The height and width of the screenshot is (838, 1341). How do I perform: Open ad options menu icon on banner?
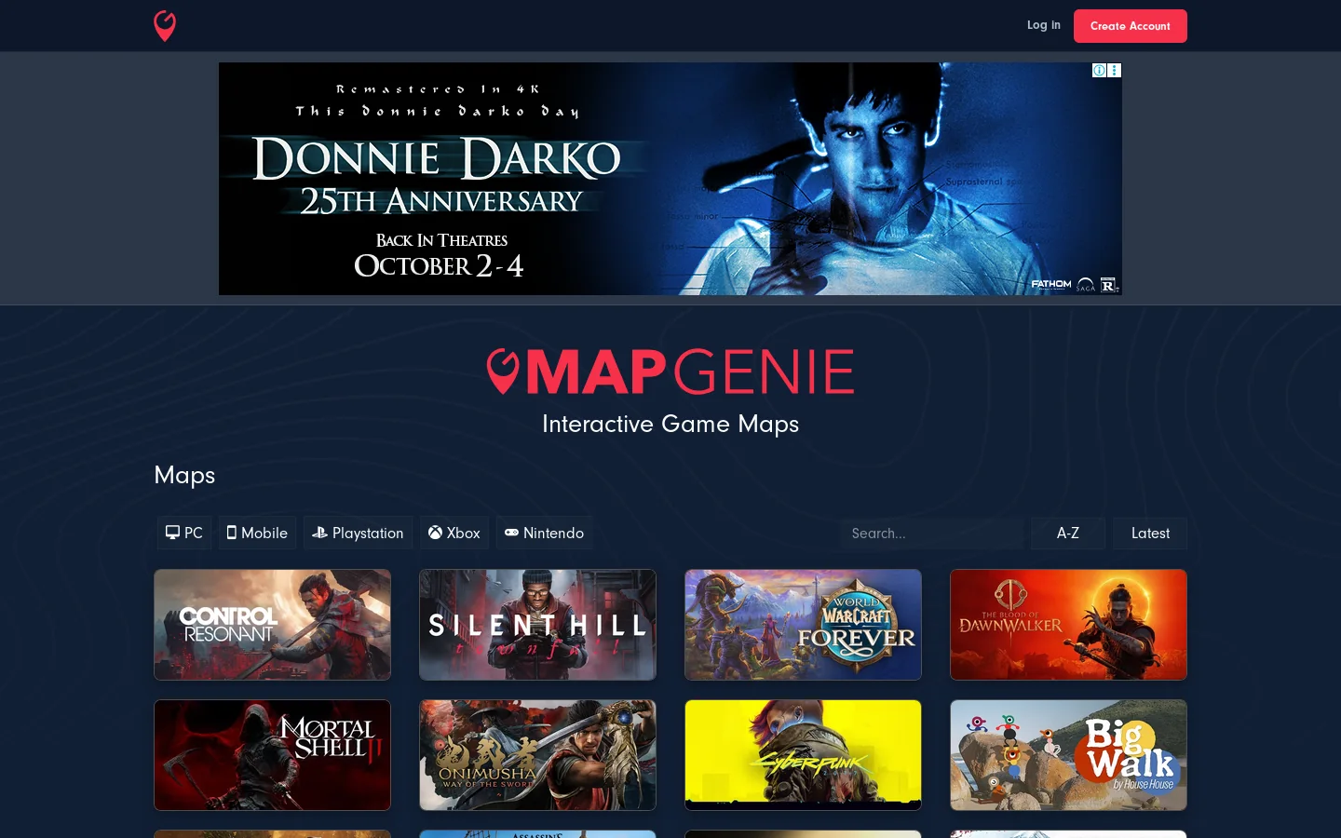(1114, 71)
